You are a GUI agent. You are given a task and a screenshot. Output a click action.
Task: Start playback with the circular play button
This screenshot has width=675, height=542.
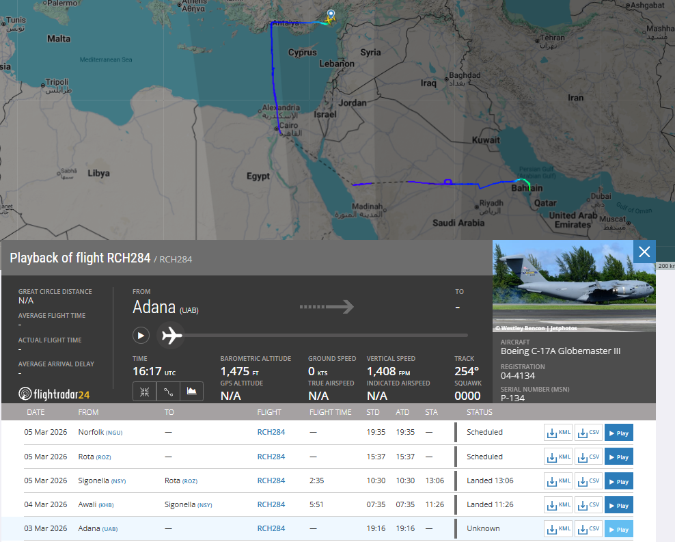141,336
